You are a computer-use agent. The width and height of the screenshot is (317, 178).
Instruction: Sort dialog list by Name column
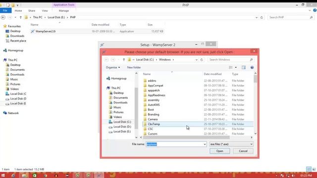(147, 74)
